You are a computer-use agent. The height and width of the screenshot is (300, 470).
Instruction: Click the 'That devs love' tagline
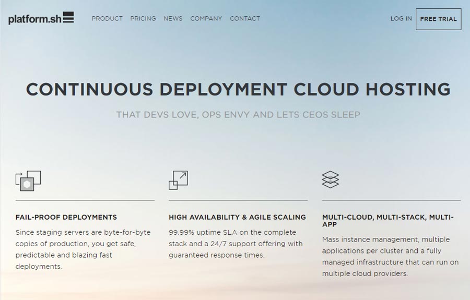tap(238, 115)
